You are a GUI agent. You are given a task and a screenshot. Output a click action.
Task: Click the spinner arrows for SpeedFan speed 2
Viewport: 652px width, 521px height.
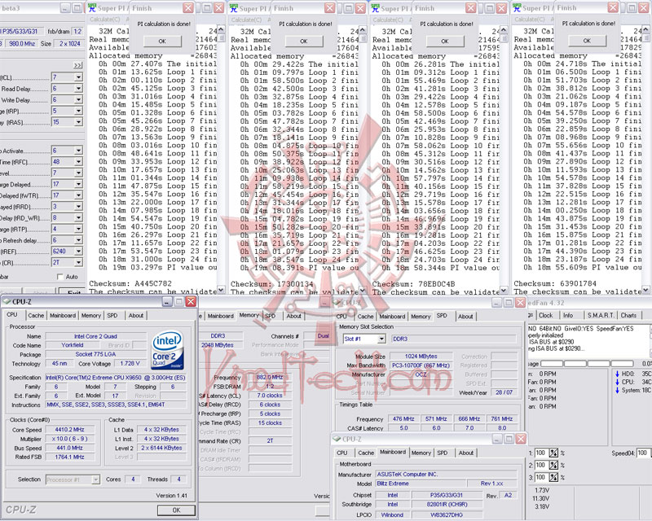[553, 465]
